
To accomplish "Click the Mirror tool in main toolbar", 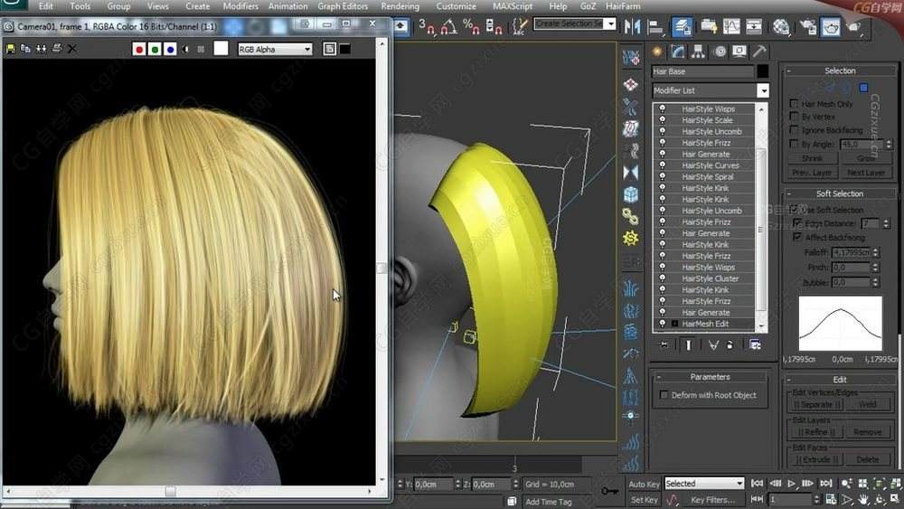I will click(633, 26).
